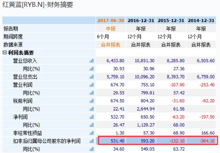Screen dimensions: 220x153
Task: Click expense value 6,759.00
Action: [206, 77]
